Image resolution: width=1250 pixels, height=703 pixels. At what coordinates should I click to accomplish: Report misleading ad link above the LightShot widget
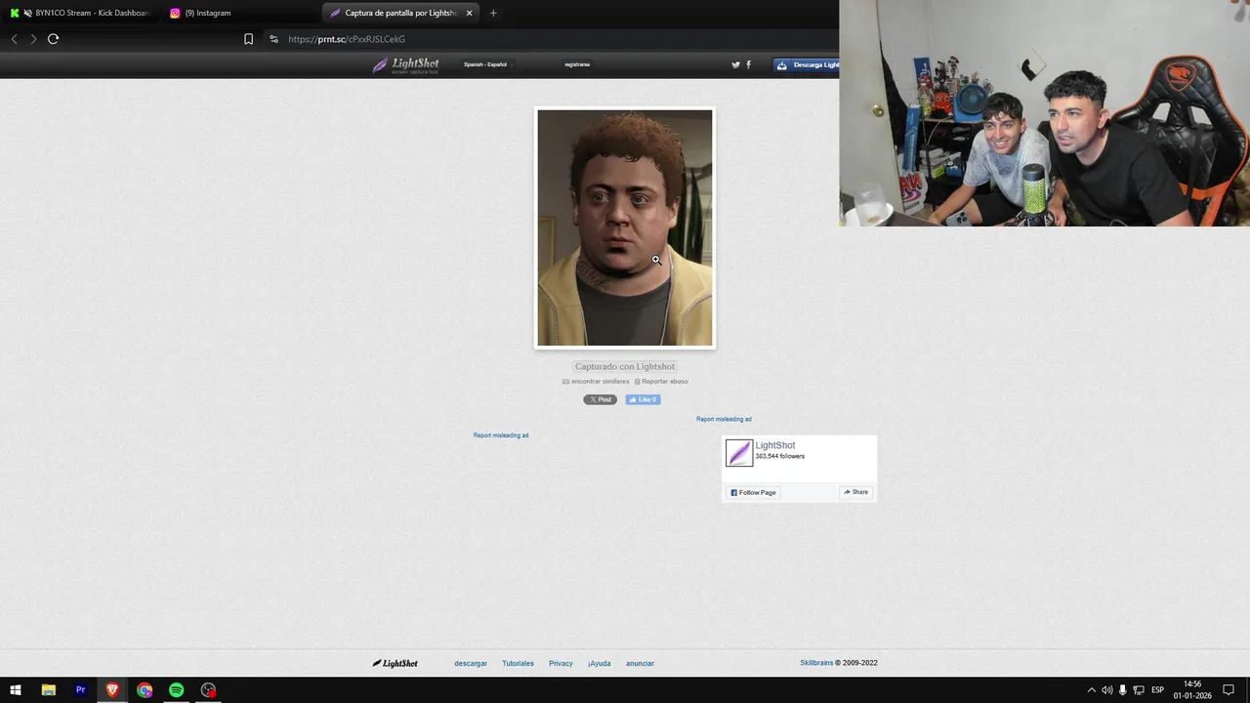(x=724, y=419)
